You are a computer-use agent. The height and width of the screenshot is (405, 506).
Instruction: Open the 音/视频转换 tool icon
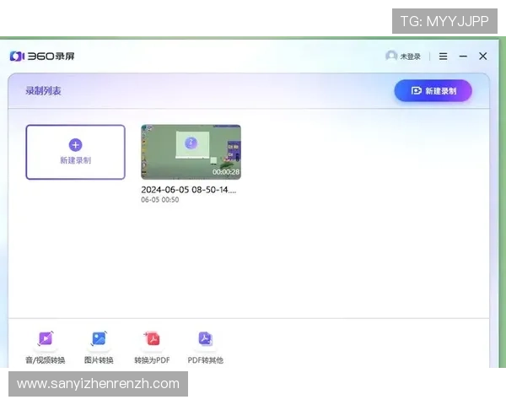[46, 338]
